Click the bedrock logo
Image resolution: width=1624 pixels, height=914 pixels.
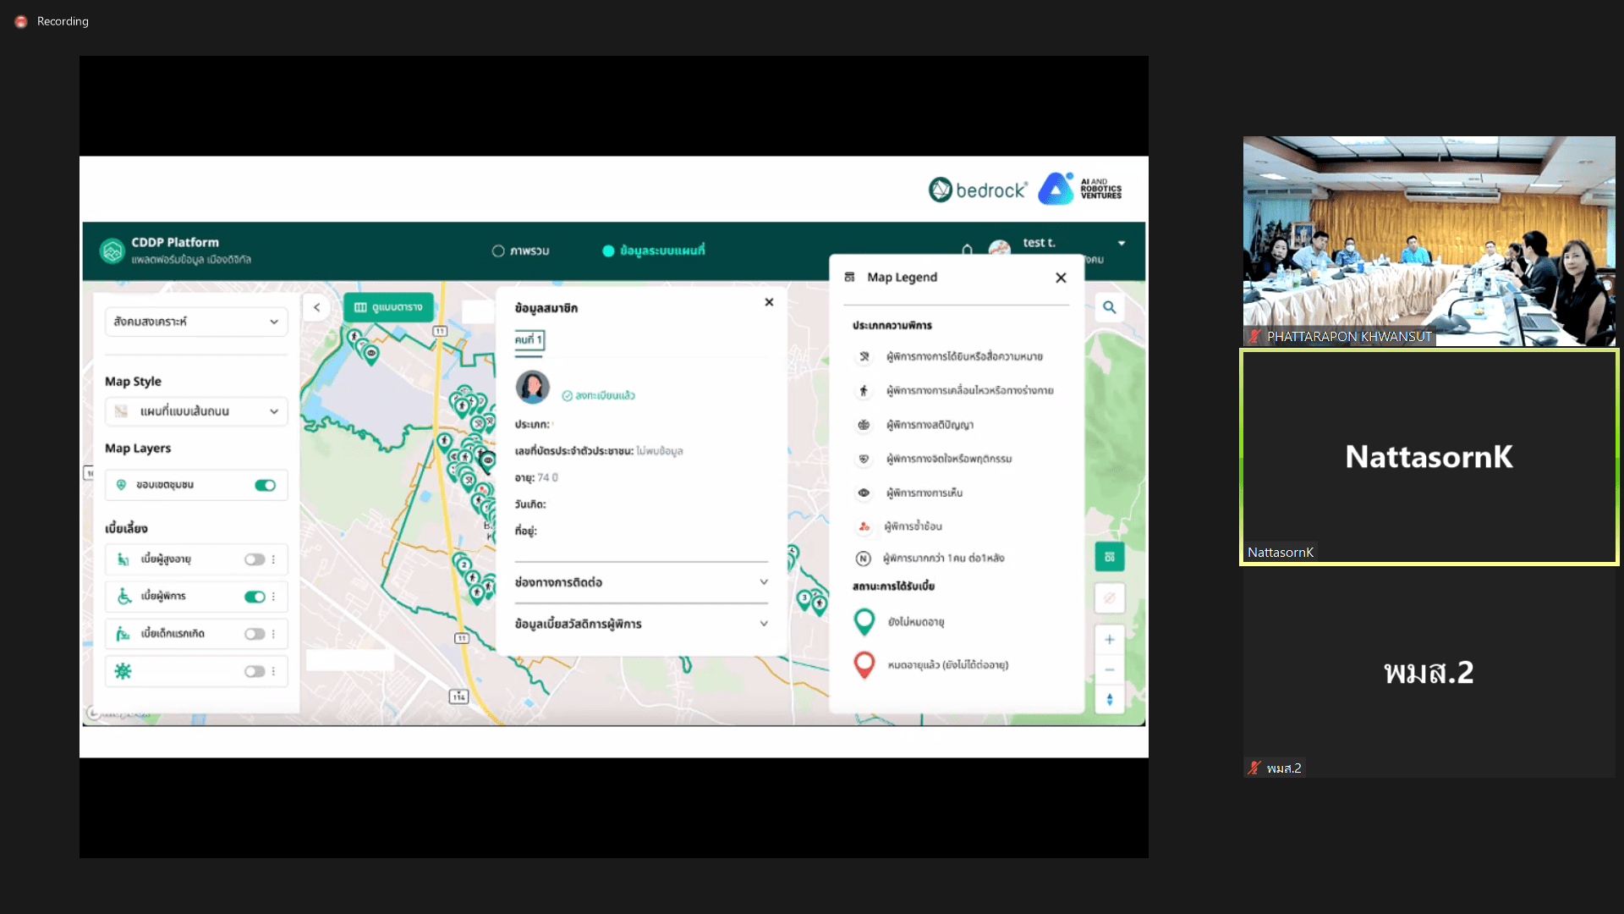pos(977,190)
